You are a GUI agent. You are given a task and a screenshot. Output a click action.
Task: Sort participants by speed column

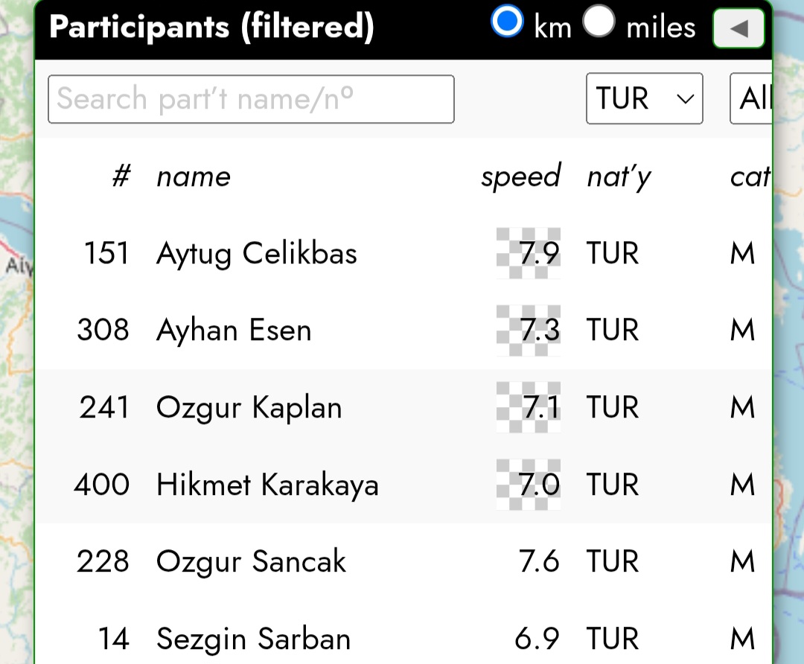[520, 176]
